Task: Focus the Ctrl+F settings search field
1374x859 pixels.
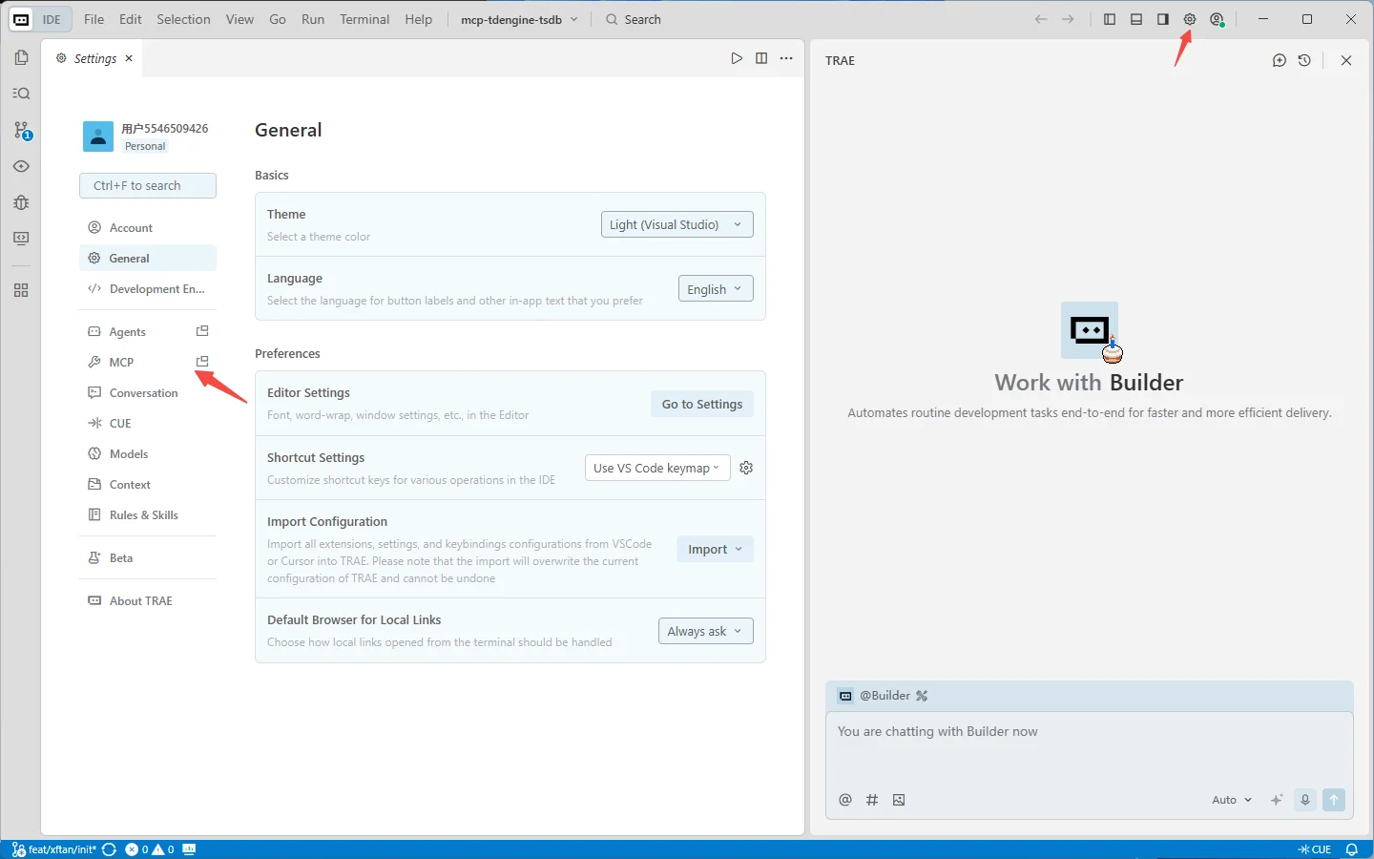Action: [x=148, y=185]
